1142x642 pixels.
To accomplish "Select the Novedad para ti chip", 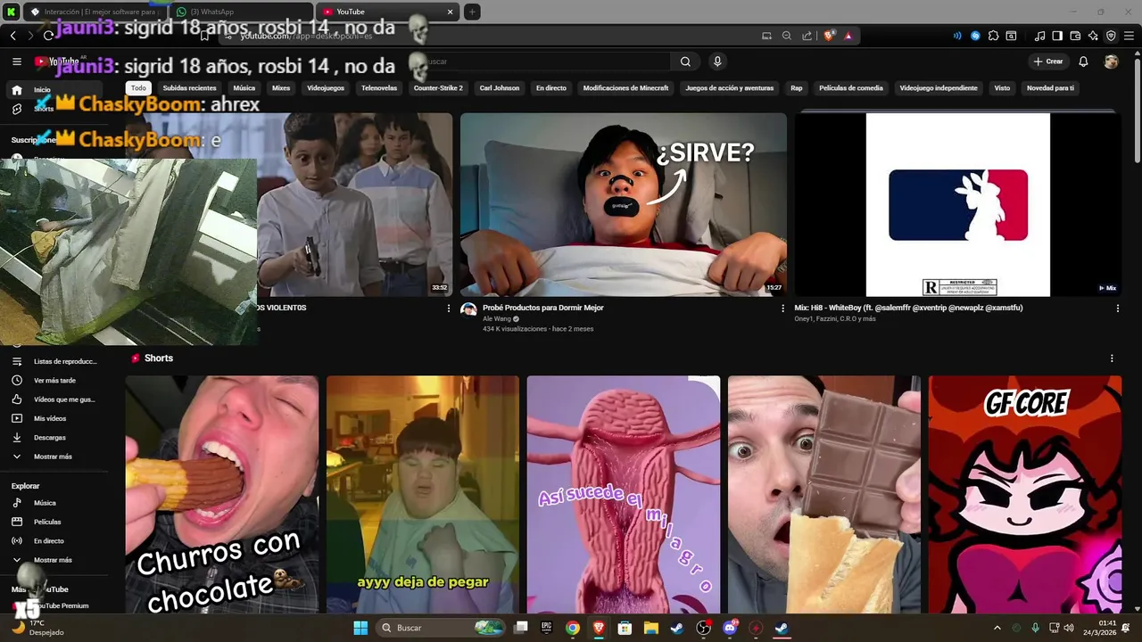I will click(1050, 88).
